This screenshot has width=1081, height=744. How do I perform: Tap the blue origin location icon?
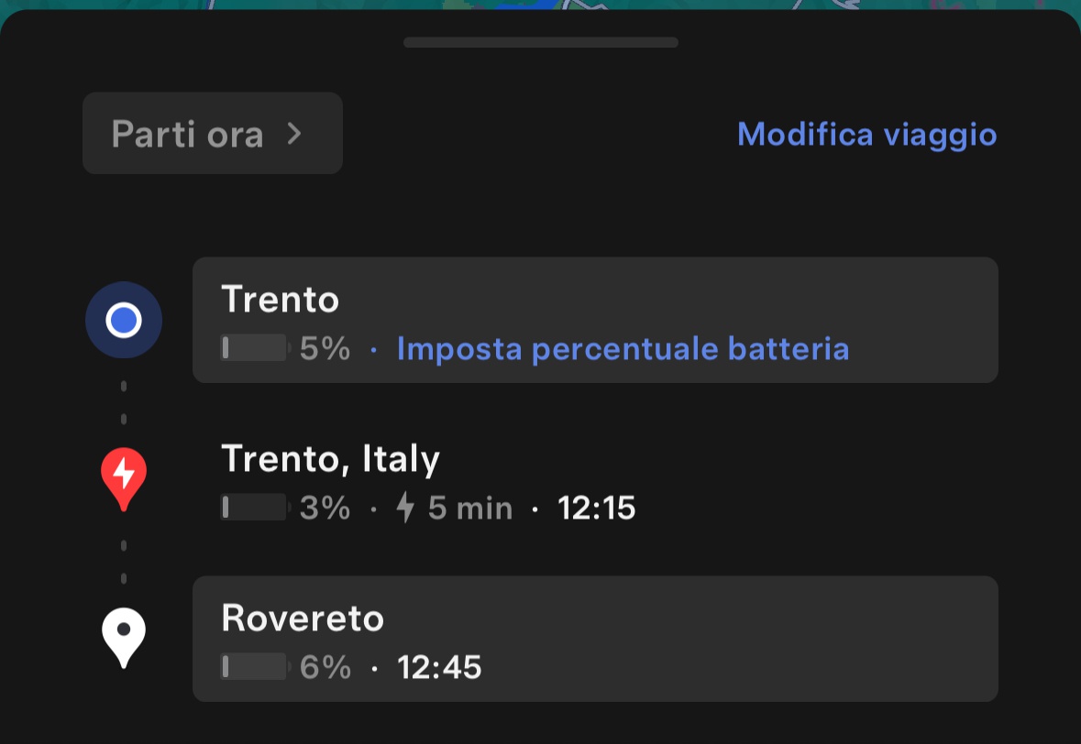click(x=124, y=321)
